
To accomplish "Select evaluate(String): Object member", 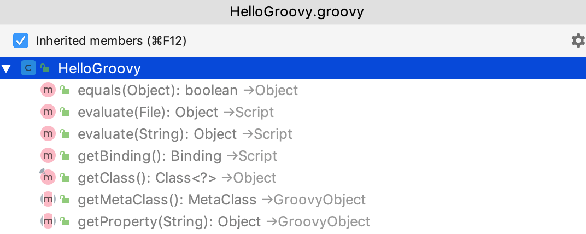I will click(157, 134).
